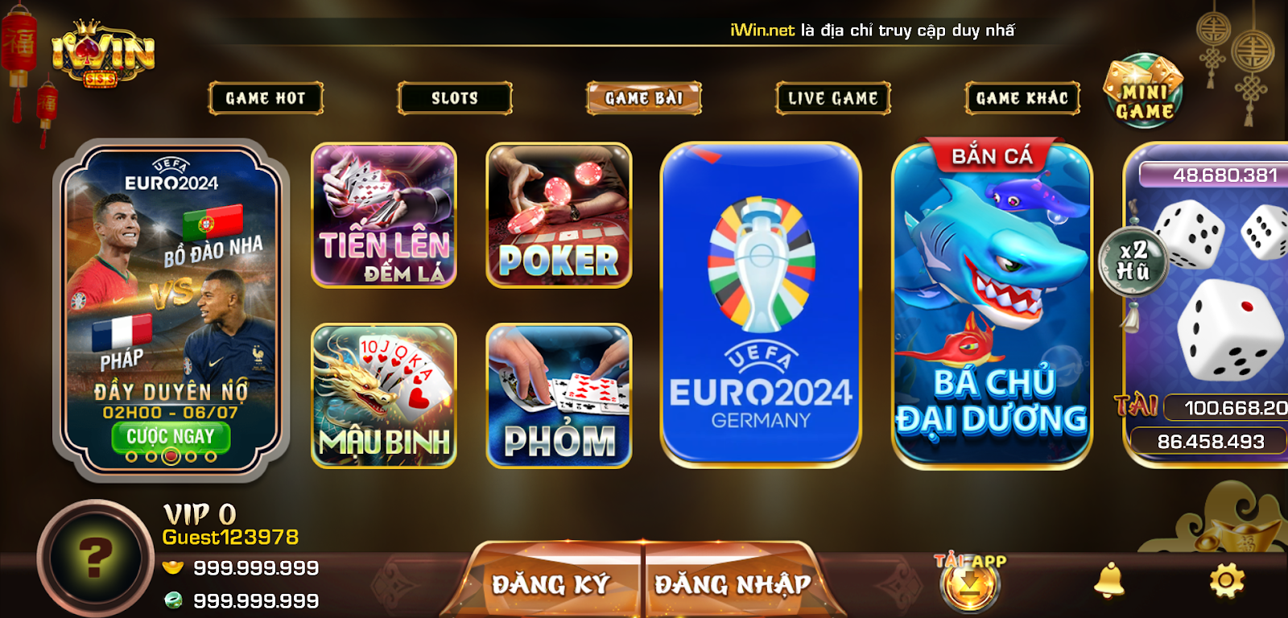The width and height of the screenshot is (1288, 618).
Task: Tap the green gem balance icon
Action: click(173, 600)
